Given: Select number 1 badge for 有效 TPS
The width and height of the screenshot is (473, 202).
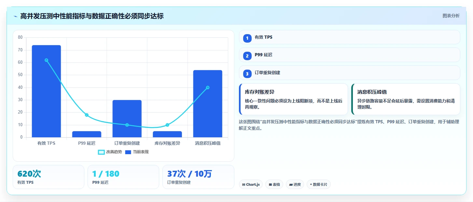Looking at the screenshot, I should pos(247,38).
